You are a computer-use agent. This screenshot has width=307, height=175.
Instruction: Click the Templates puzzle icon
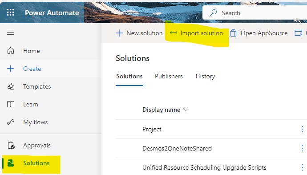pos(11,86)
